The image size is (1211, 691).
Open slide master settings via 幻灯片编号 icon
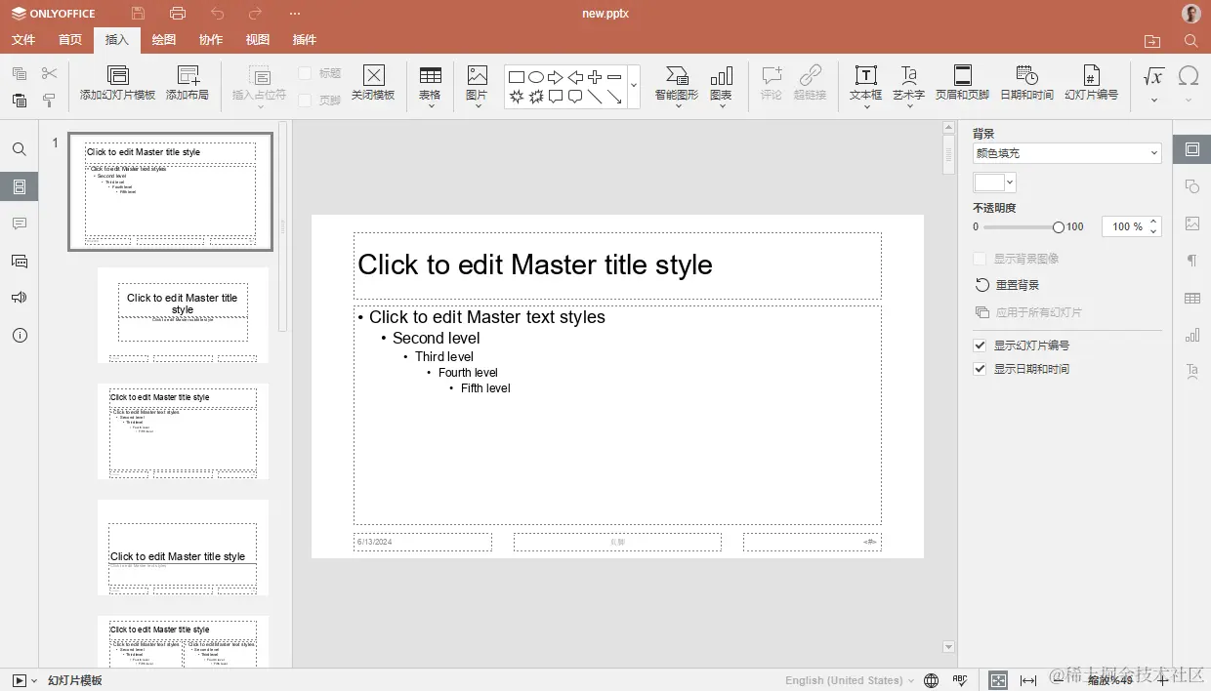[x=1091, y=83]
